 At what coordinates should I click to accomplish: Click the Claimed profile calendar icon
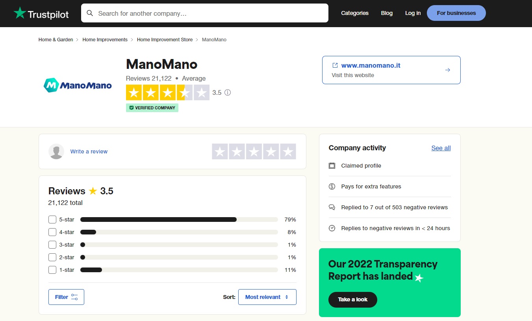pyautogui.click(x=332, y=166)
